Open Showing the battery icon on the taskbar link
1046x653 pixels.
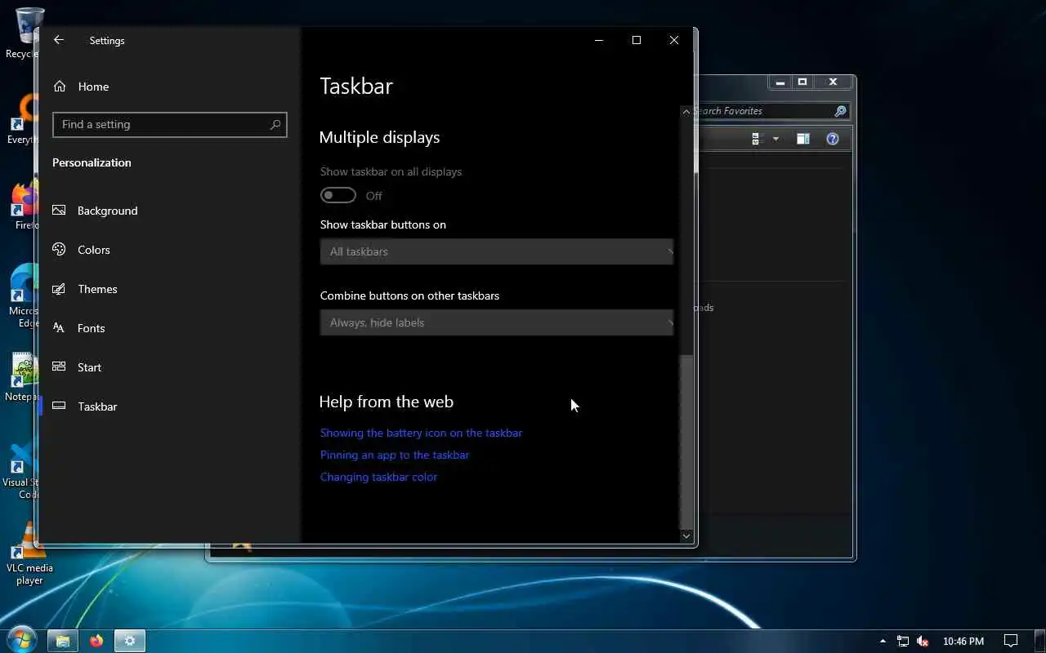tap(421, 433)
